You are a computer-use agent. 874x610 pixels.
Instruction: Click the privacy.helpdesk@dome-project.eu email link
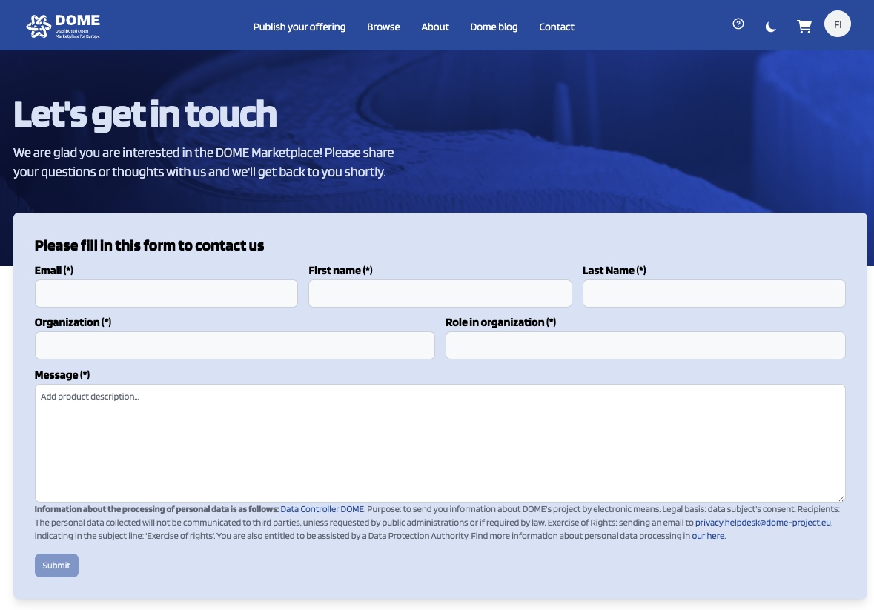click(x=764, y=523)
